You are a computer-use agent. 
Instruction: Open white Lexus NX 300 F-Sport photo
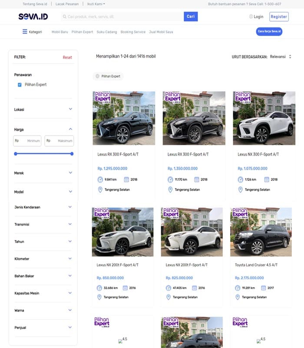[264, 118]
